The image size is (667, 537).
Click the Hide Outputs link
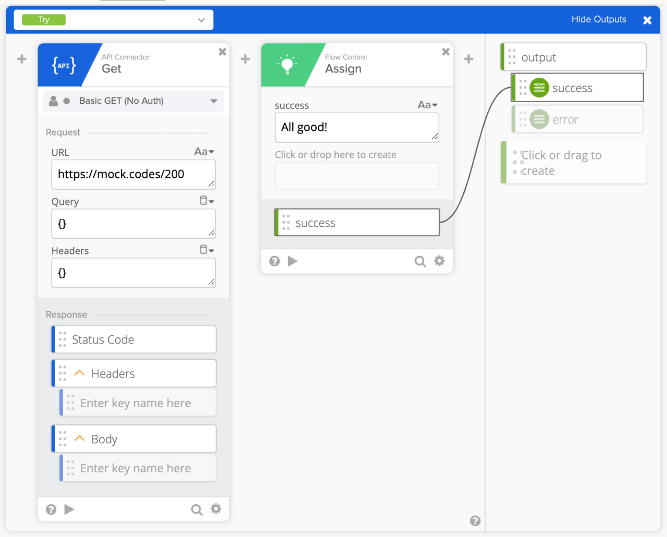click(598, 19)
